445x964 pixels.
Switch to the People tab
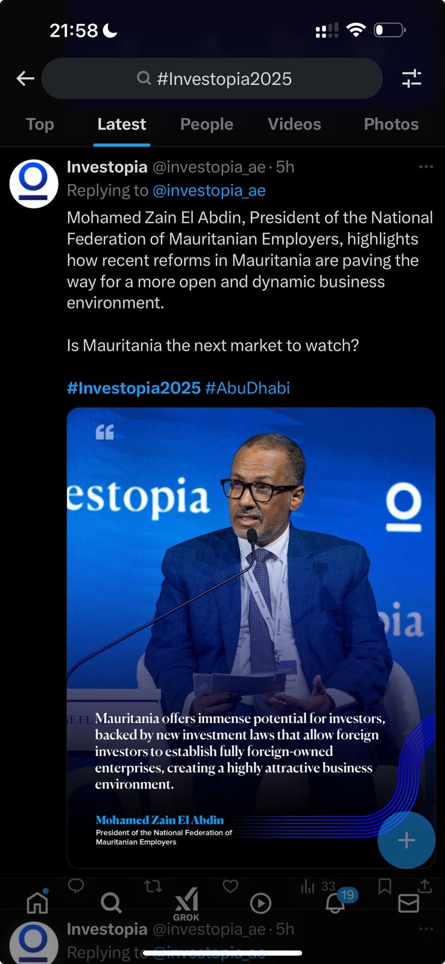[207, 124]
